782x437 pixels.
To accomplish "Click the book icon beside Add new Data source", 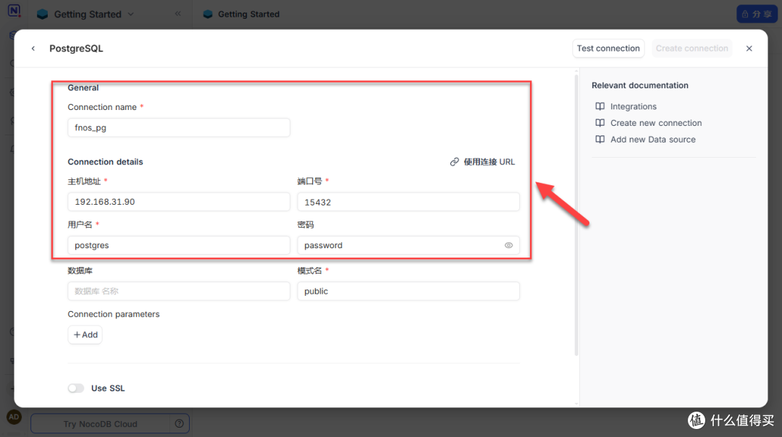I will click(x=600, y=140).
